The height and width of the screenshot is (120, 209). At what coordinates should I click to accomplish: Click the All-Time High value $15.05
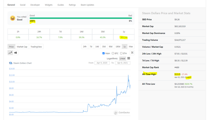(x=177, y=74)
